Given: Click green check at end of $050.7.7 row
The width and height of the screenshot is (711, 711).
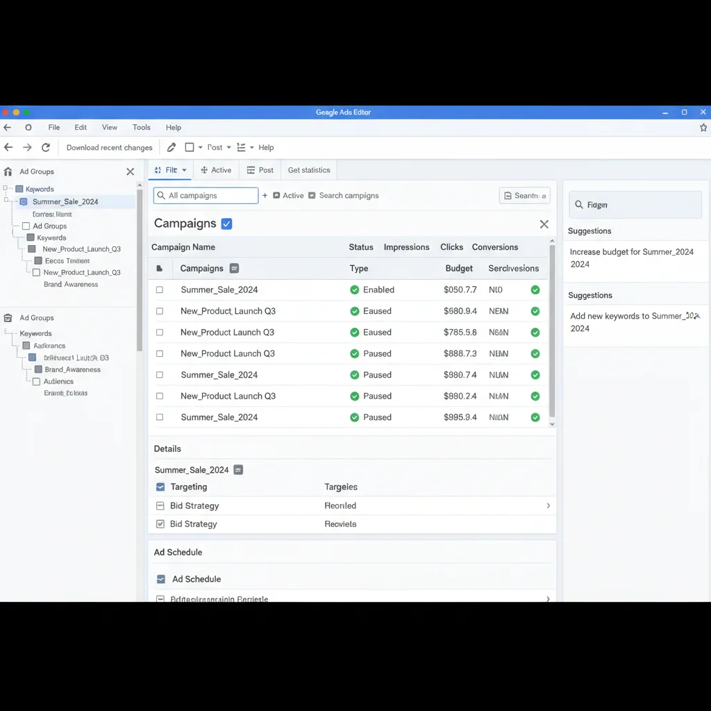Looking at the screenshot, I should tap(535, 290).
